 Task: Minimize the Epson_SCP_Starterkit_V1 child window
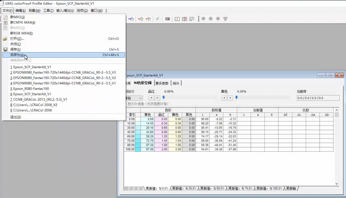click(x=321, y=75)
